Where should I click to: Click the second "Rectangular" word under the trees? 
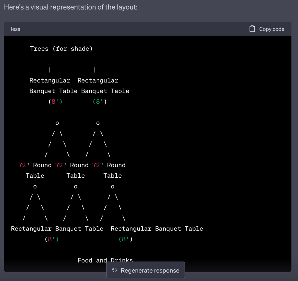pyautogui.click(x=98, y=81)
